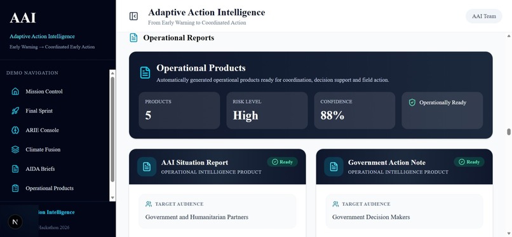
Task: Click the Government Action Note document icon
Action: (x=333, y=167)
